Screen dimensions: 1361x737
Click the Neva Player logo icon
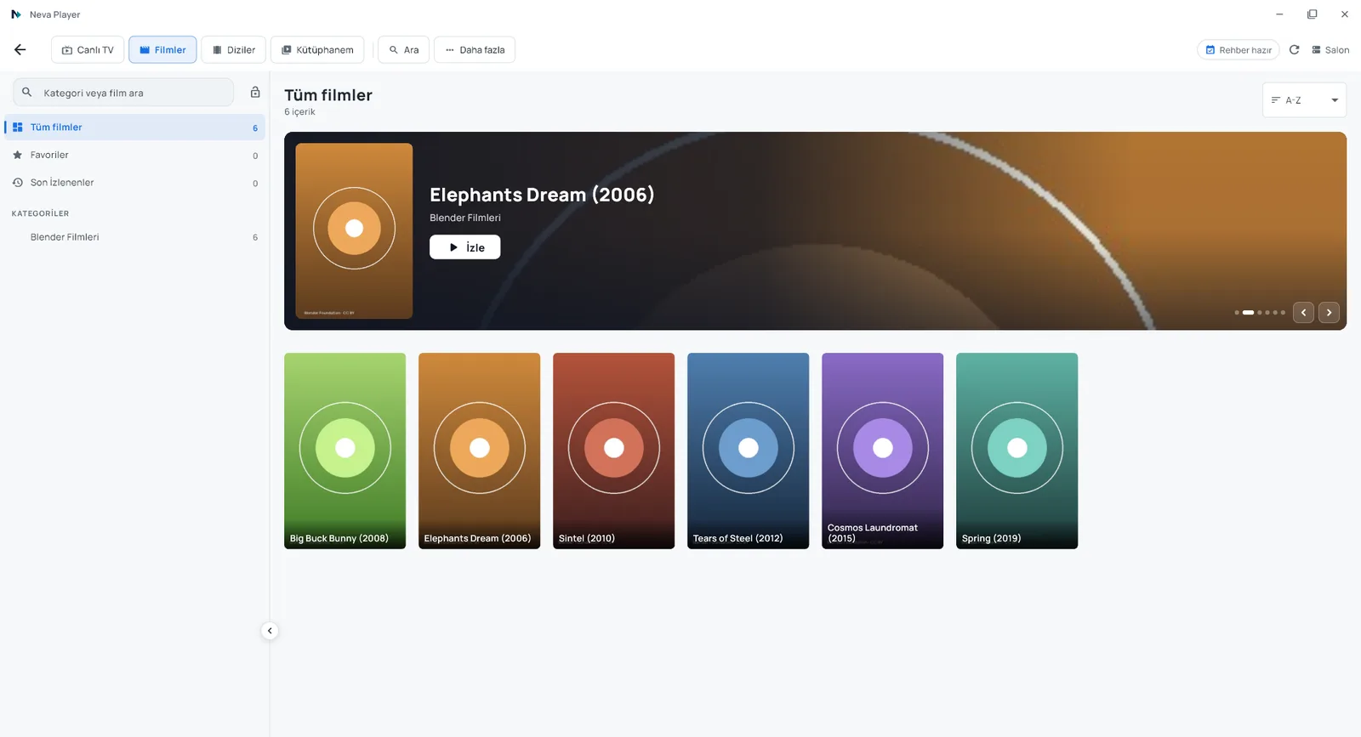pyautogui.click(x=16, y=14)
